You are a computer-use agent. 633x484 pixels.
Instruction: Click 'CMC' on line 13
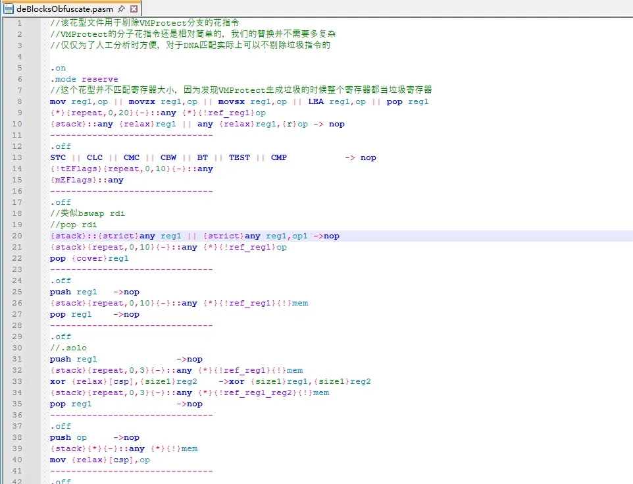tap(132, 157)
